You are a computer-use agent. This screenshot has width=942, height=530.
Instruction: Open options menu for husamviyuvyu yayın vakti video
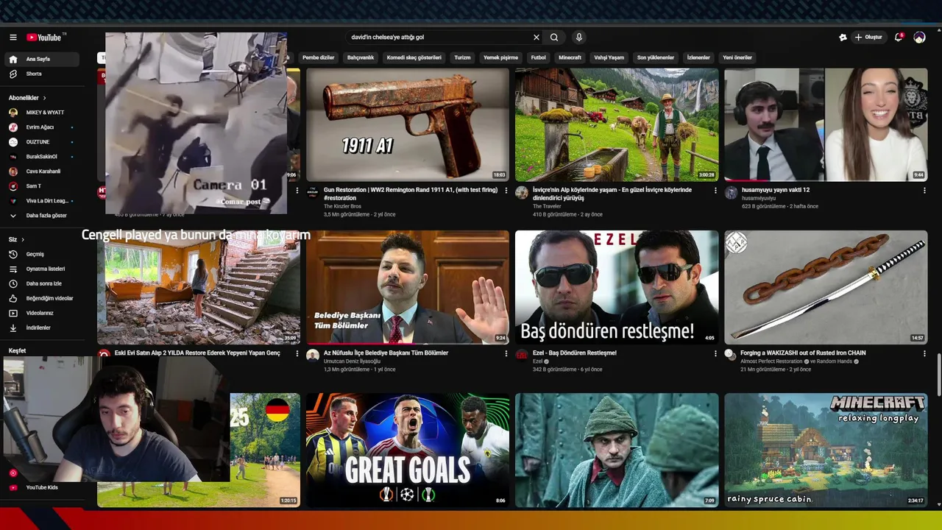tap(924, 191)
